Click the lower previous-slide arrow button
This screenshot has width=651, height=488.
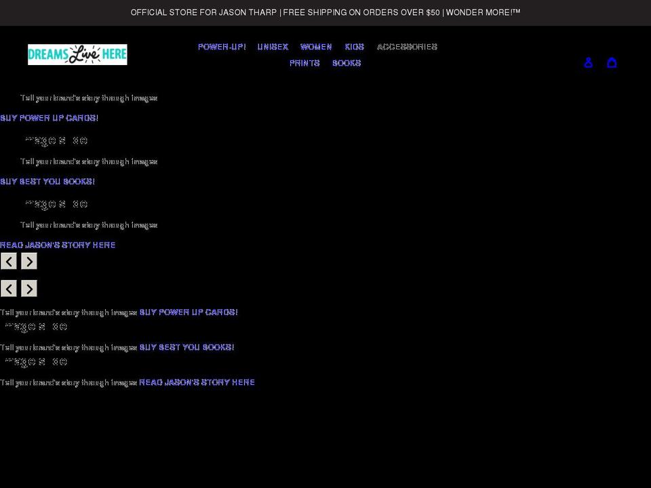[9, 289]
